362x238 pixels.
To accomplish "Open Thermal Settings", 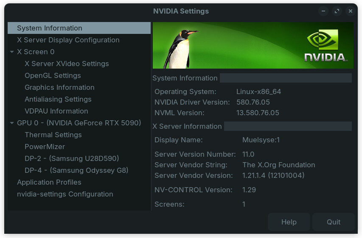I will (x=53, y=135).
